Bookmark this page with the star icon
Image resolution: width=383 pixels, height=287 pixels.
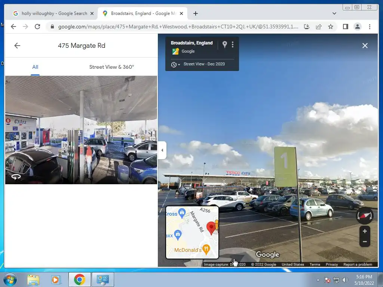pos(331,27)
